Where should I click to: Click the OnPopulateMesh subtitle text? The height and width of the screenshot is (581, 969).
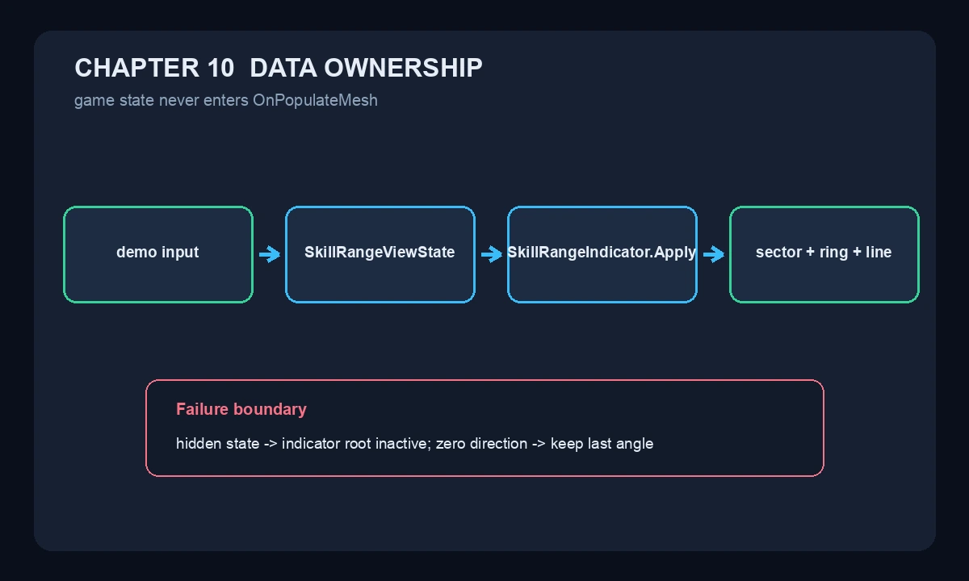click(315, 101)
